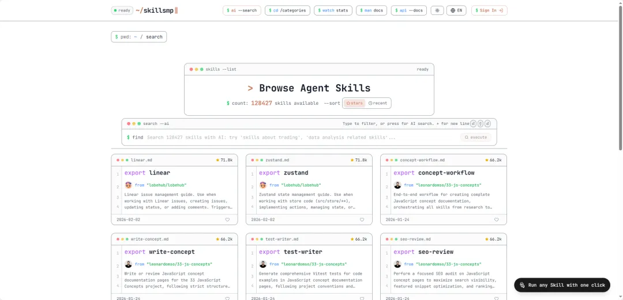Open the export write-concept skill title

click(x=160, y=252)
